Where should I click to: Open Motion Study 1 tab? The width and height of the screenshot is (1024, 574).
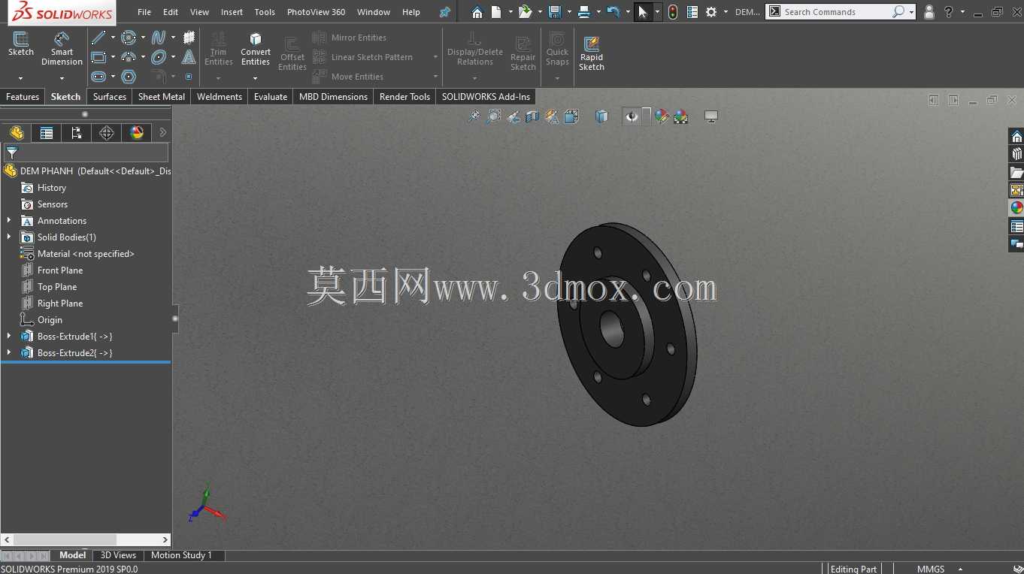[181, 555]
